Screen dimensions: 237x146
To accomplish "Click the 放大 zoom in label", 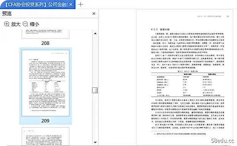I will coord(16,24).
